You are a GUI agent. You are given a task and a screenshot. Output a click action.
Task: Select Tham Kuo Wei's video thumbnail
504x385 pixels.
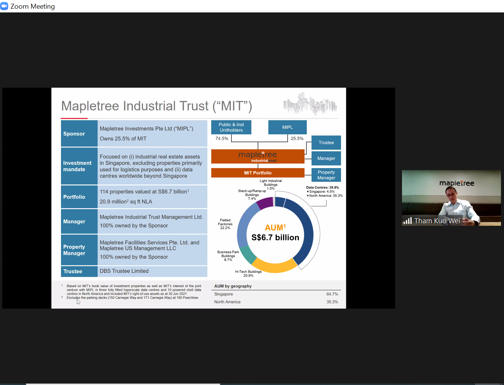click(x=451, y=198)
